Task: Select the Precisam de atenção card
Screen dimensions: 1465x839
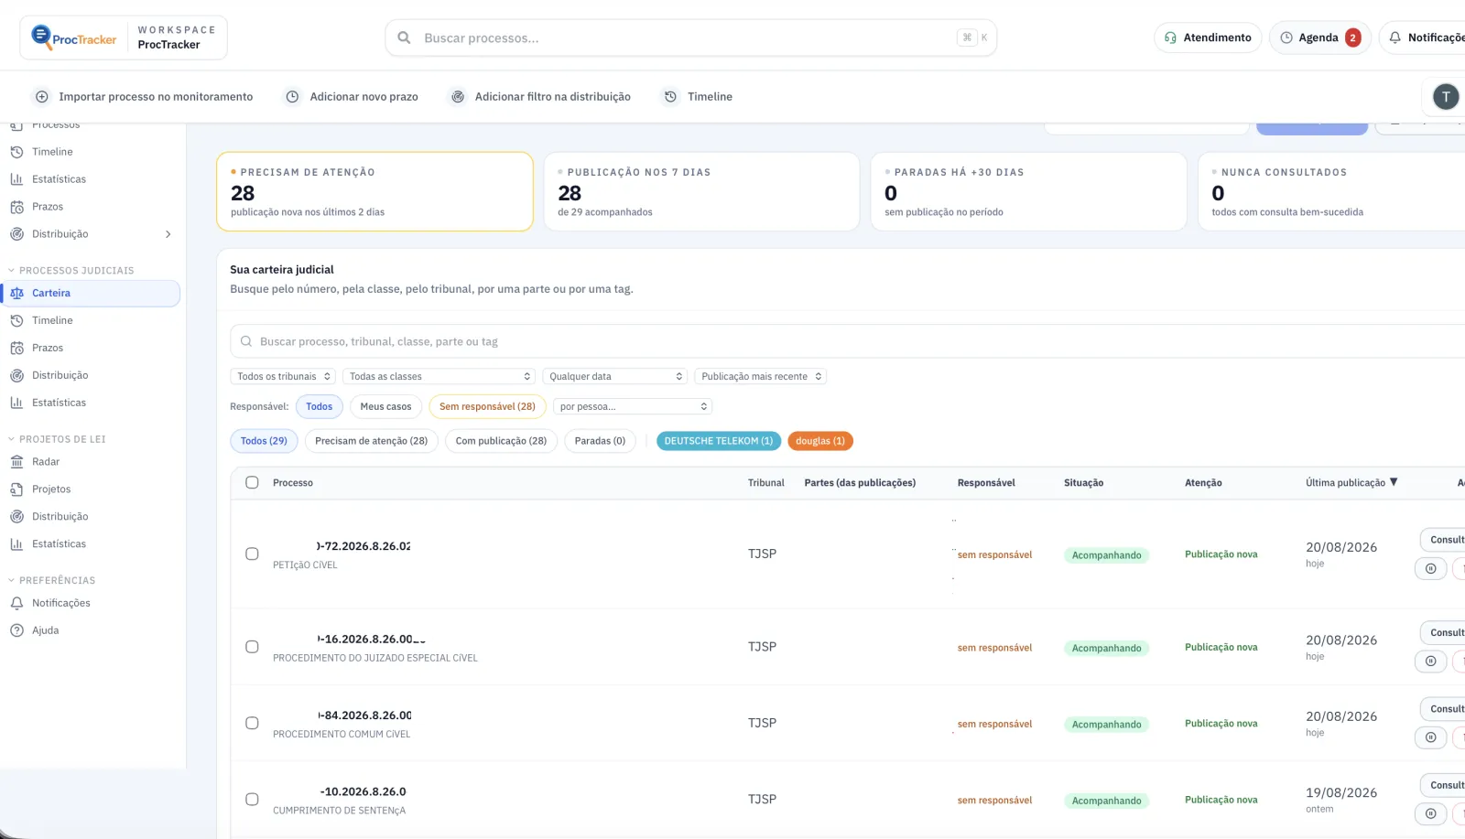Action: click(374, 191)
